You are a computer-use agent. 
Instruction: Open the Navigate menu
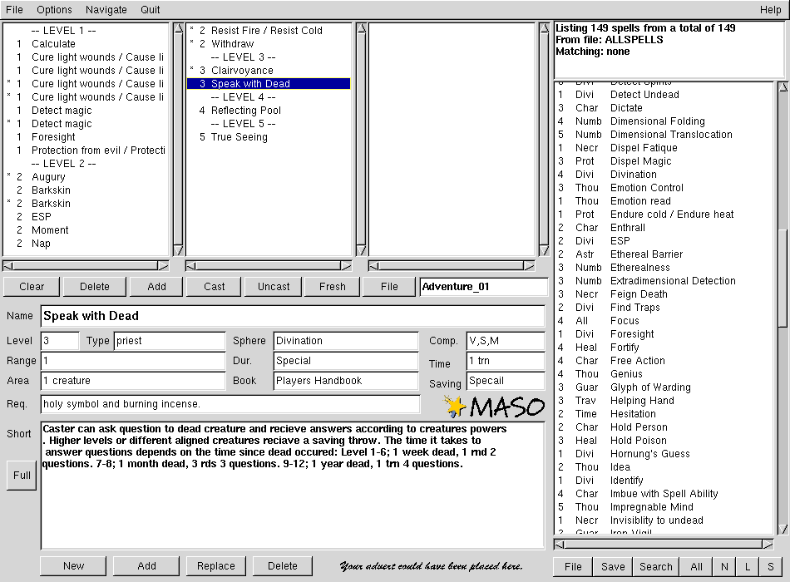pos(106,10)
